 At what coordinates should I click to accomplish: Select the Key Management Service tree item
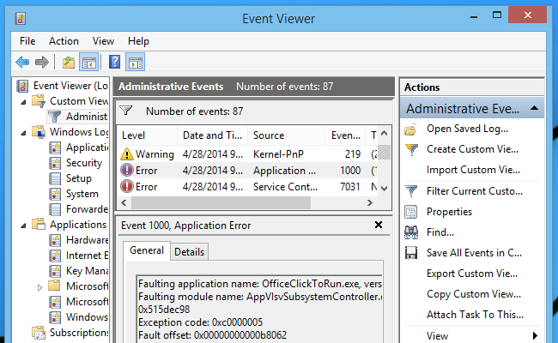(x=88, y=271)
